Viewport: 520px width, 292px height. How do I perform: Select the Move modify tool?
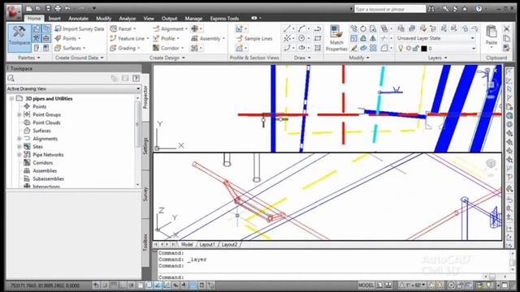(x=353, y=29)
